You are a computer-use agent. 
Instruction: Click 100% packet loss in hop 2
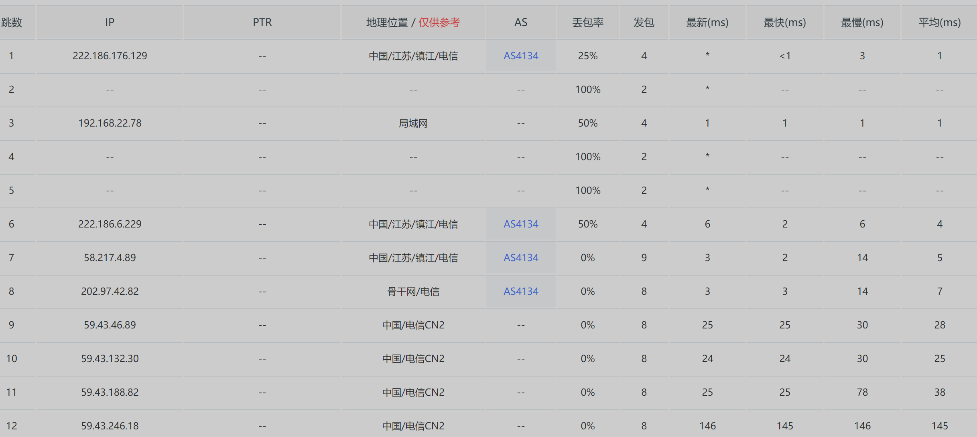[587, 89]
